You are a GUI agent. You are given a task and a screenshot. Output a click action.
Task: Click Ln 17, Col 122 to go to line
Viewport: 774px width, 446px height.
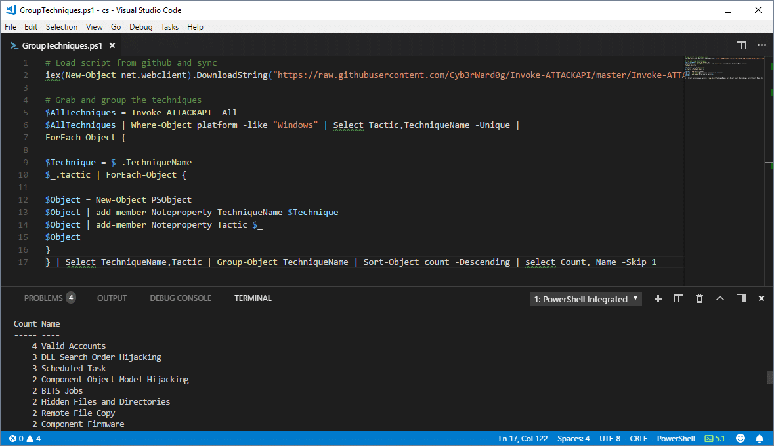(523, 439)
